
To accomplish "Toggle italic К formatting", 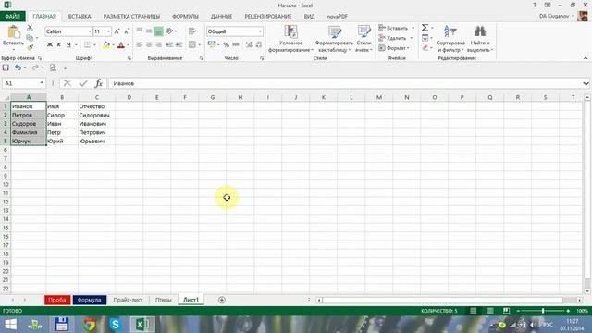I will tap(59, 45).
